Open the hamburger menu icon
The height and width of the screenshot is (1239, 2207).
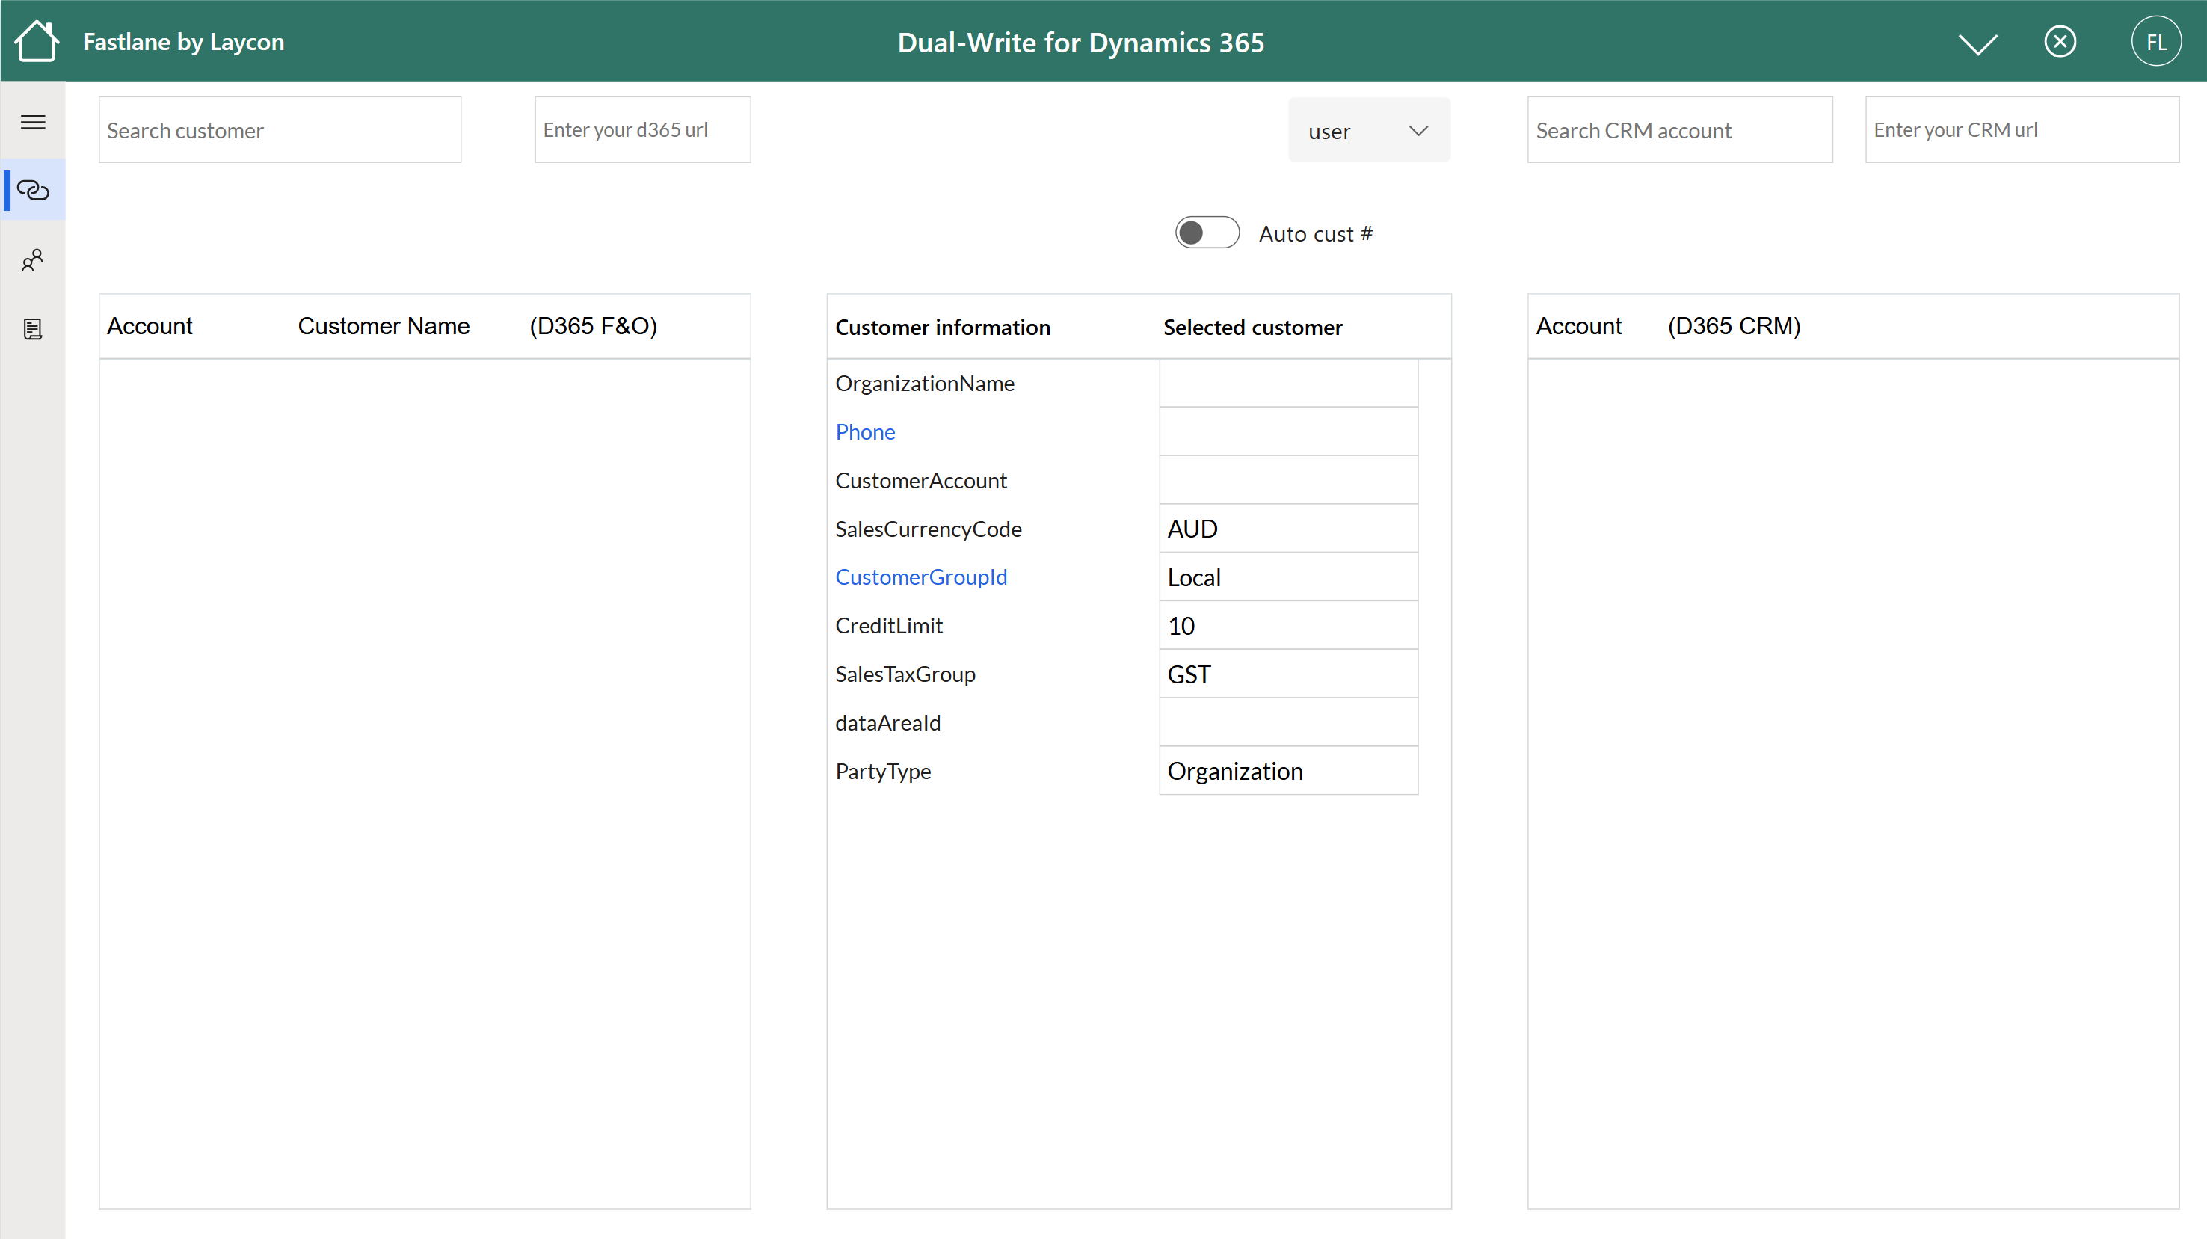coord(33,122)
